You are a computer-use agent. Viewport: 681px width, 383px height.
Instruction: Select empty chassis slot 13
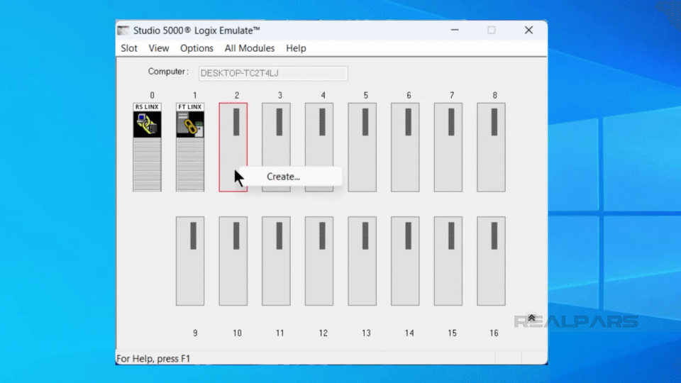[x=362, y=261]
